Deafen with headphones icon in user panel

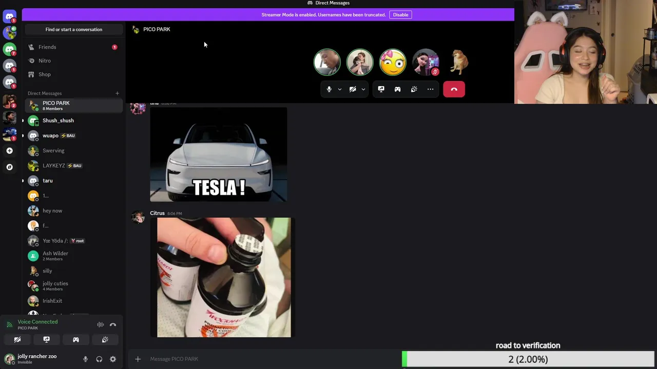click(99, 359)
